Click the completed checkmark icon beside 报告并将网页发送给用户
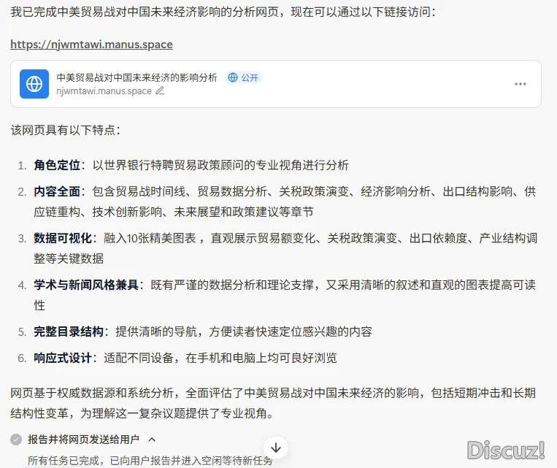 [x=16, y=440]
